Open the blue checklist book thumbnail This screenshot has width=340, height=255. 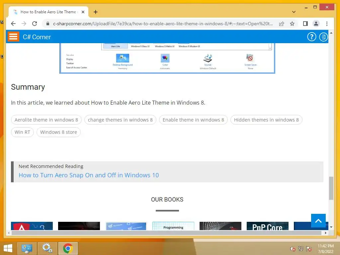click(126, 226)
